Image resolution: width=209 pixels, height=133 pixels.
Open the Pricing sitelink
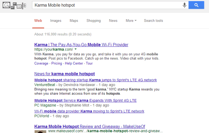click(x=57, y=63)
